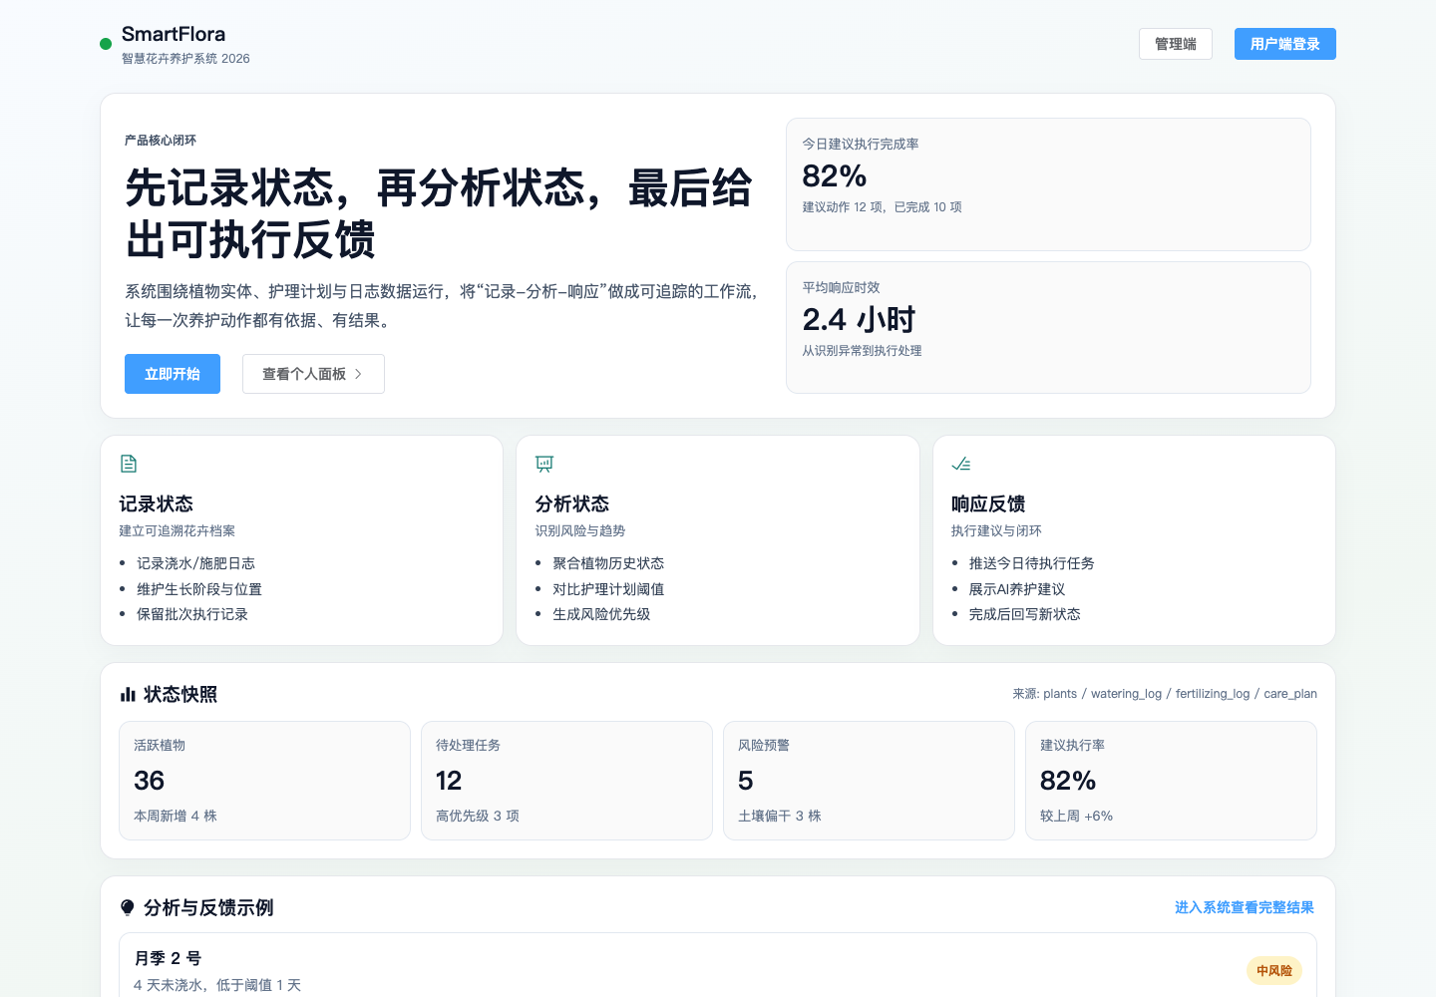Image resolution: width=1436 pixels, height=997 pixels.
Task: Click the green SmartFlora logo dot
Action: point(106,44)
